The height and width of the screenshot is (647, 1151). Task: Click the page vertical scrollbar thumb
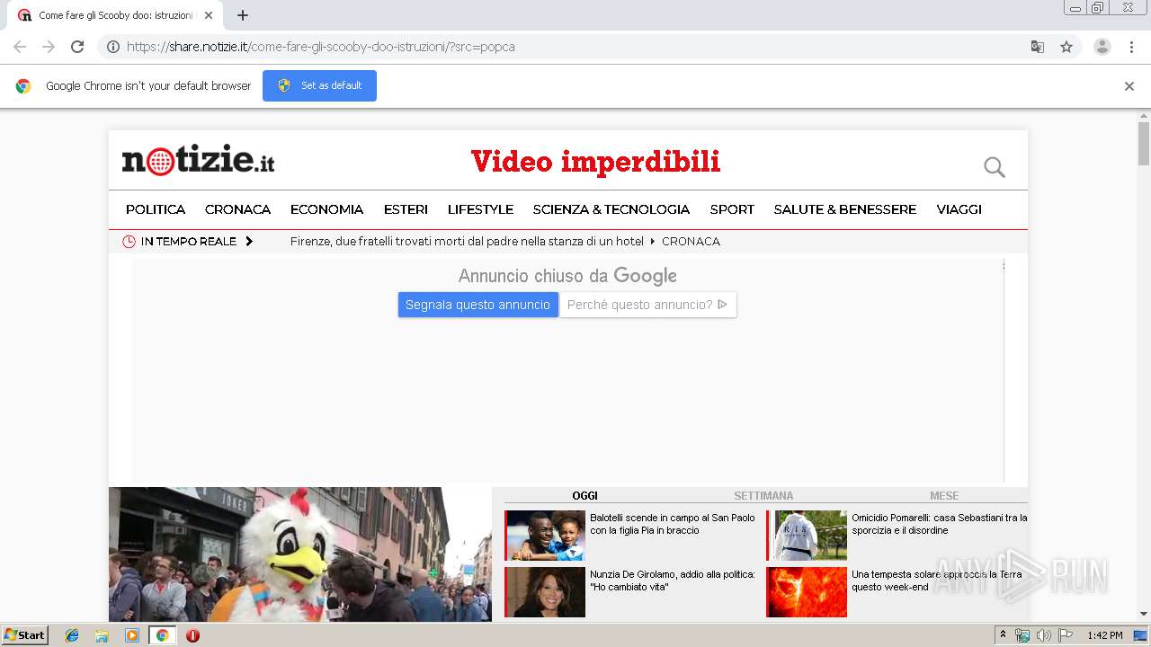pyautogui.click(x=1144, y=144)
